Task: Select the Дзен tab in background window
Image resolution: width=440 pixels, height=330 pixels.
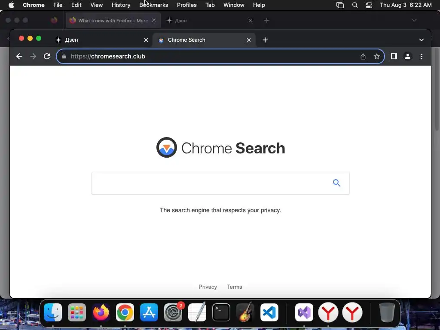Action: tap(209, 21)
